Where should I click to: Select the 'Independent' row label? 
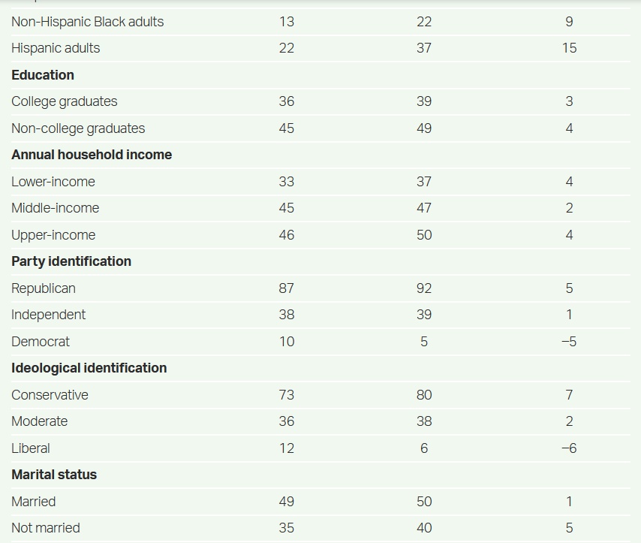pyautogui.click(x=49, y=315)
